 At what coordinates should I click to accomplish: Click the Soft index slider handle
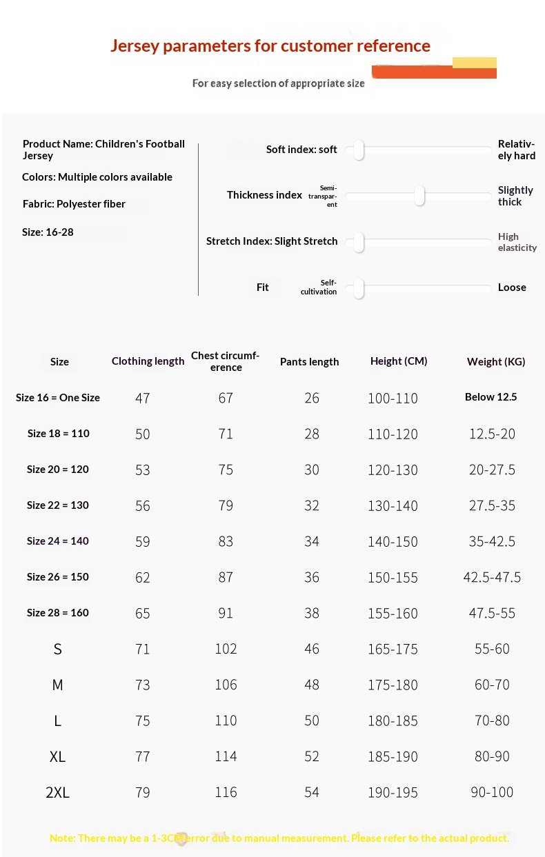(359, 150)
